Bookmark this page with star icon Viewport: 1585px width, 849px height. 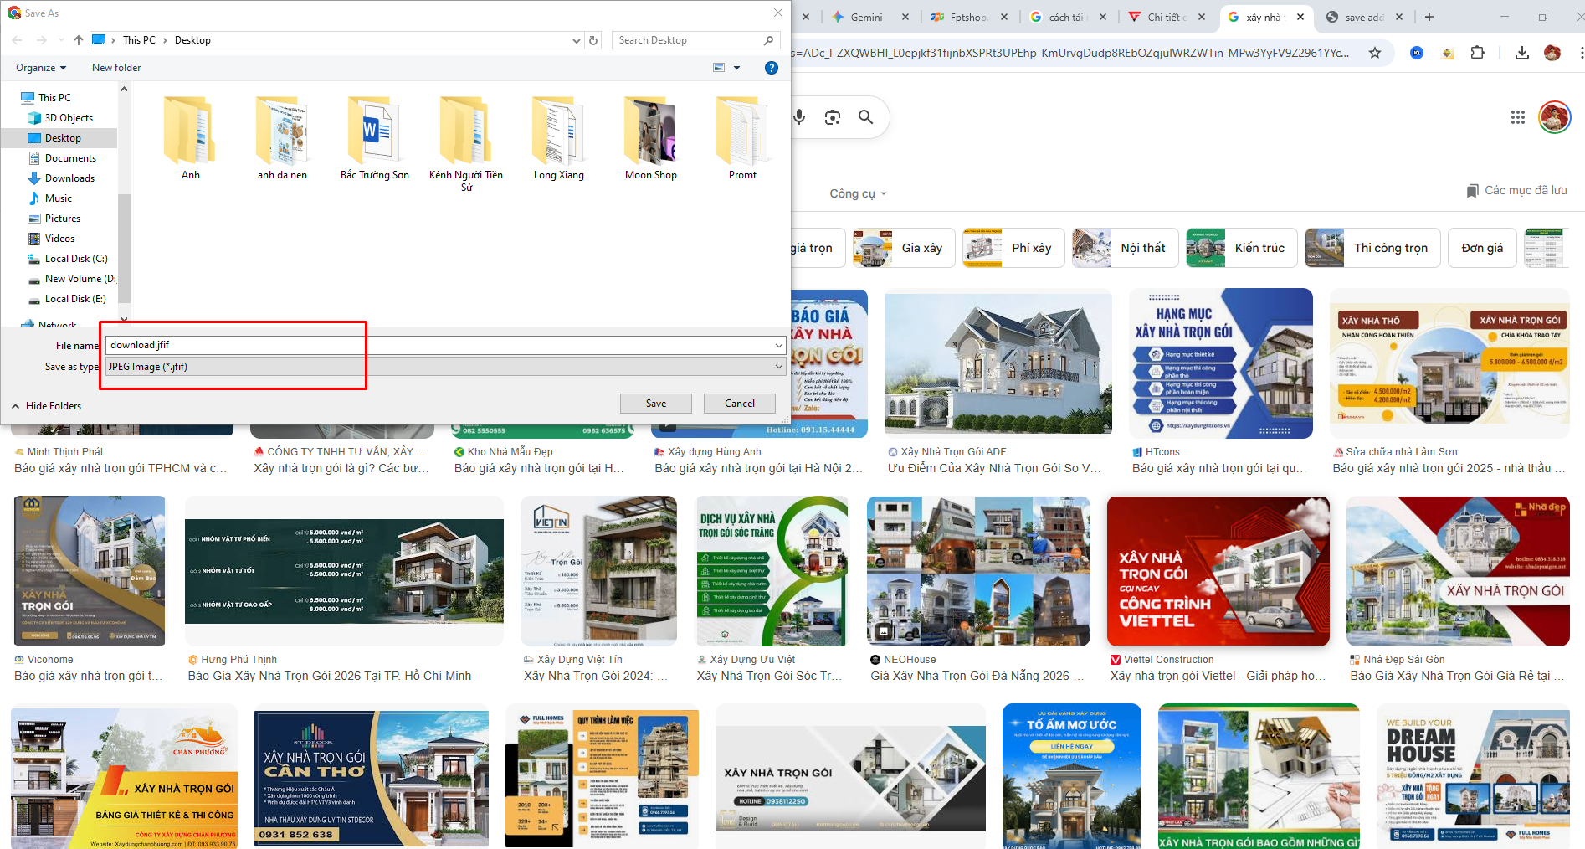coord(1374,53)
